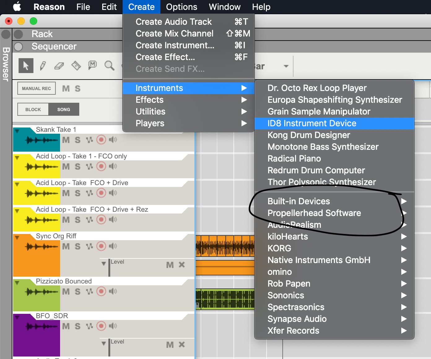The width and height of the screenshot is (431, 359).
Task: Select ID8 Instrument Device
Action: pyautogui.click(x=334, y=123)
